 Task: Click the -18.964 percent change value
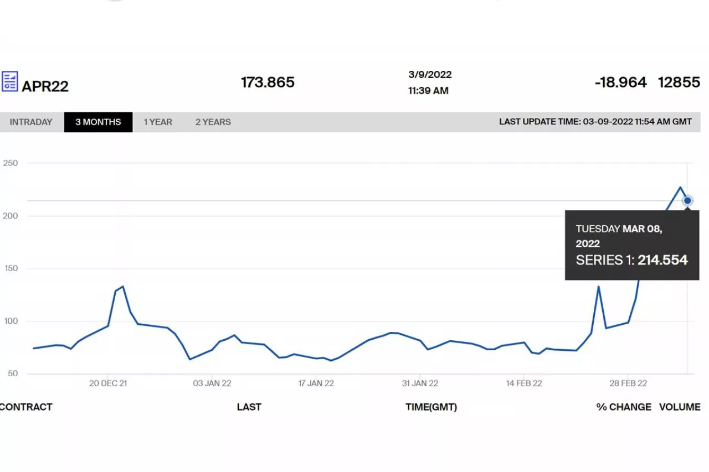[x=620, y=82]
